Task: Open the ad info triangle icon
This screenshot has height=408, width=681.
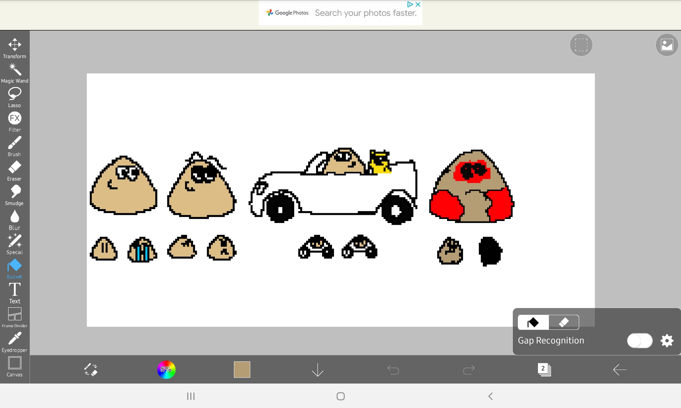Action: tap(410, 4)
